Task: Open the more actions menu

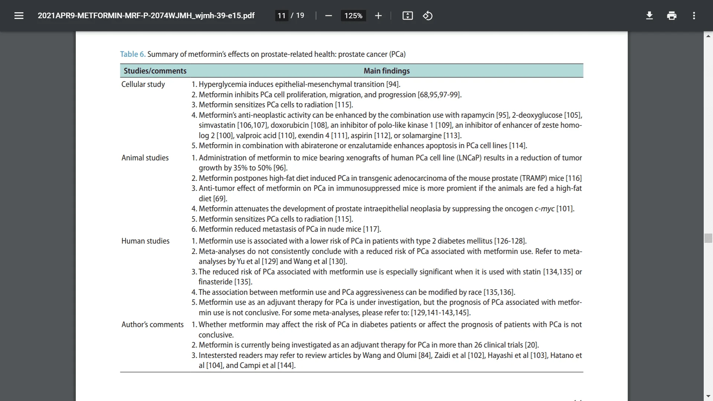Action: tap(694, 16)
